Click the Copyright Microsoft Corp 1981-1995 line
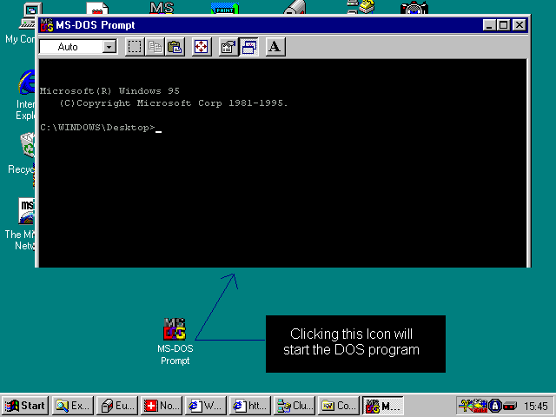Viewport: 556px width, 417px height. pos(174,103)
